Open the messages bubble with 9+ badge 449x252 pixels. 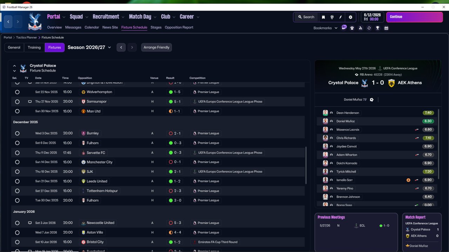coord(344,27)
